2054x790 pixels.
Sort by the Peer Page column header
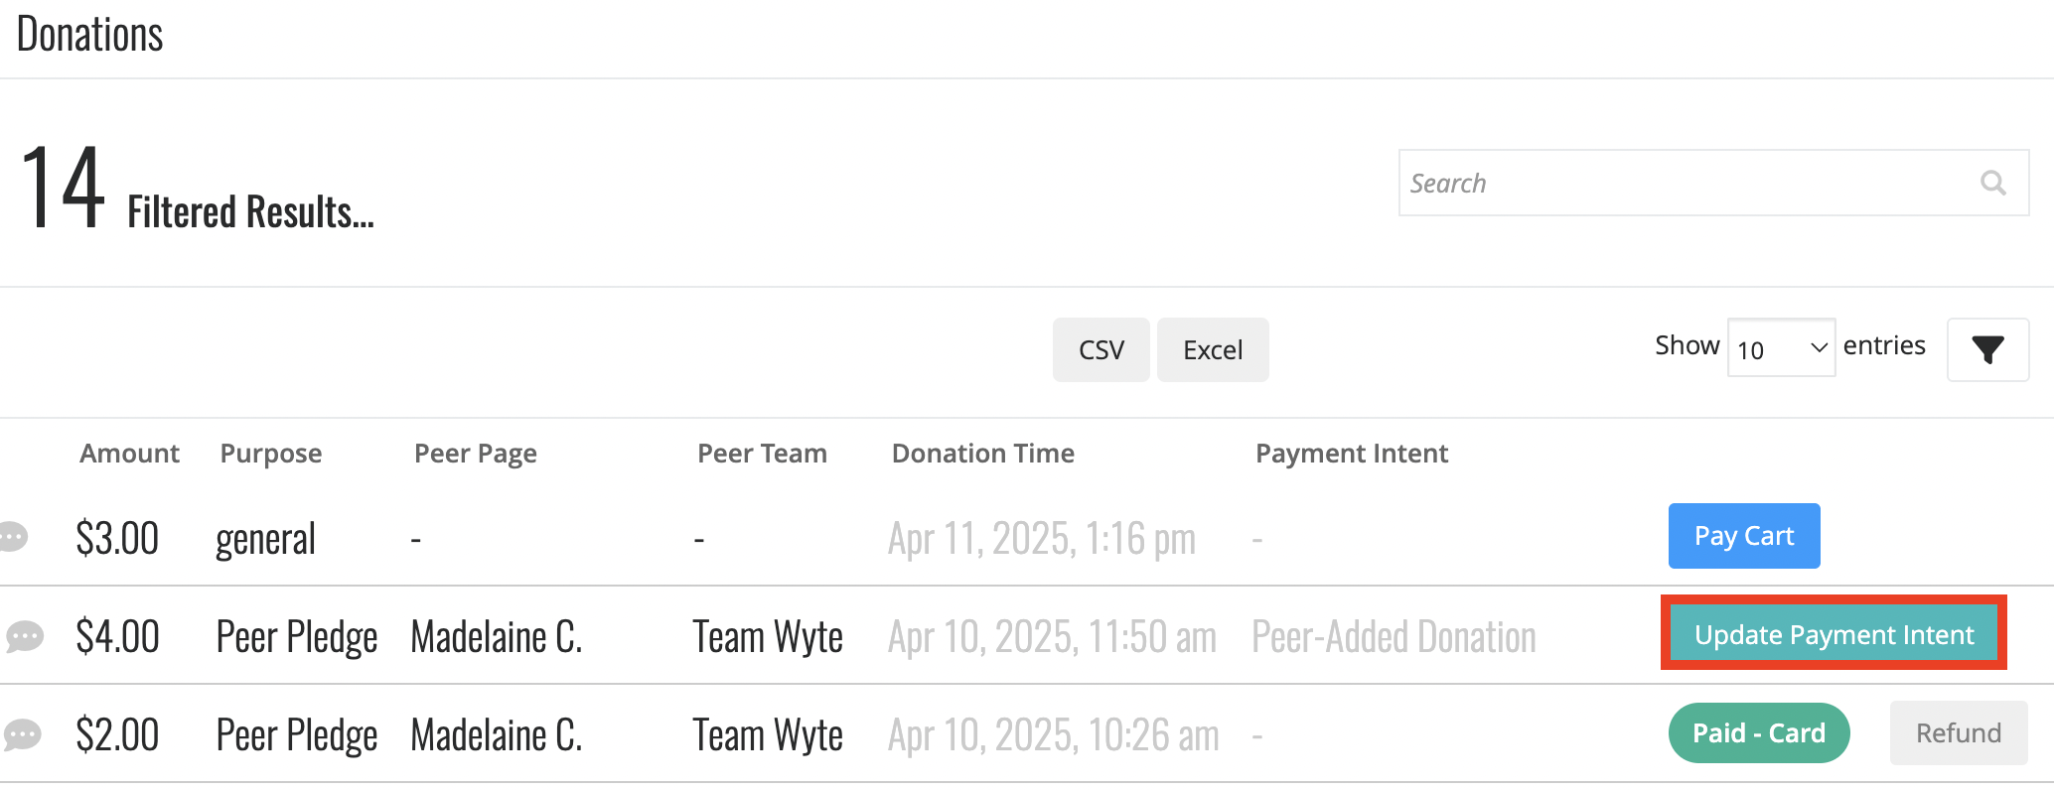[x=475, y=454]
